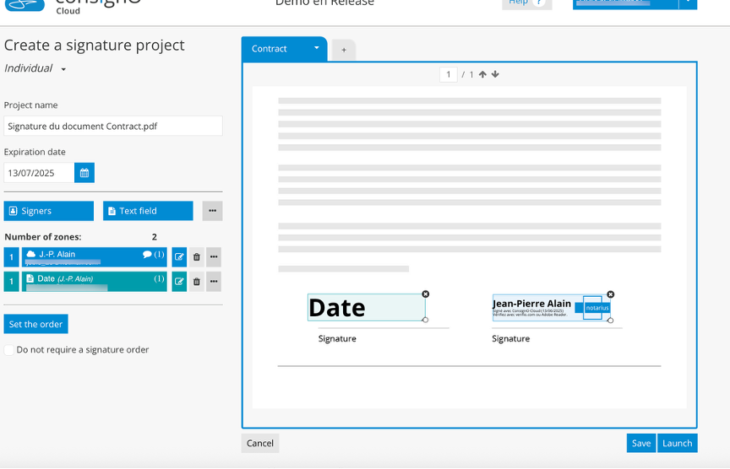Open more options for J.-P. Alain row
730x469 pixels.
point(214,257)
